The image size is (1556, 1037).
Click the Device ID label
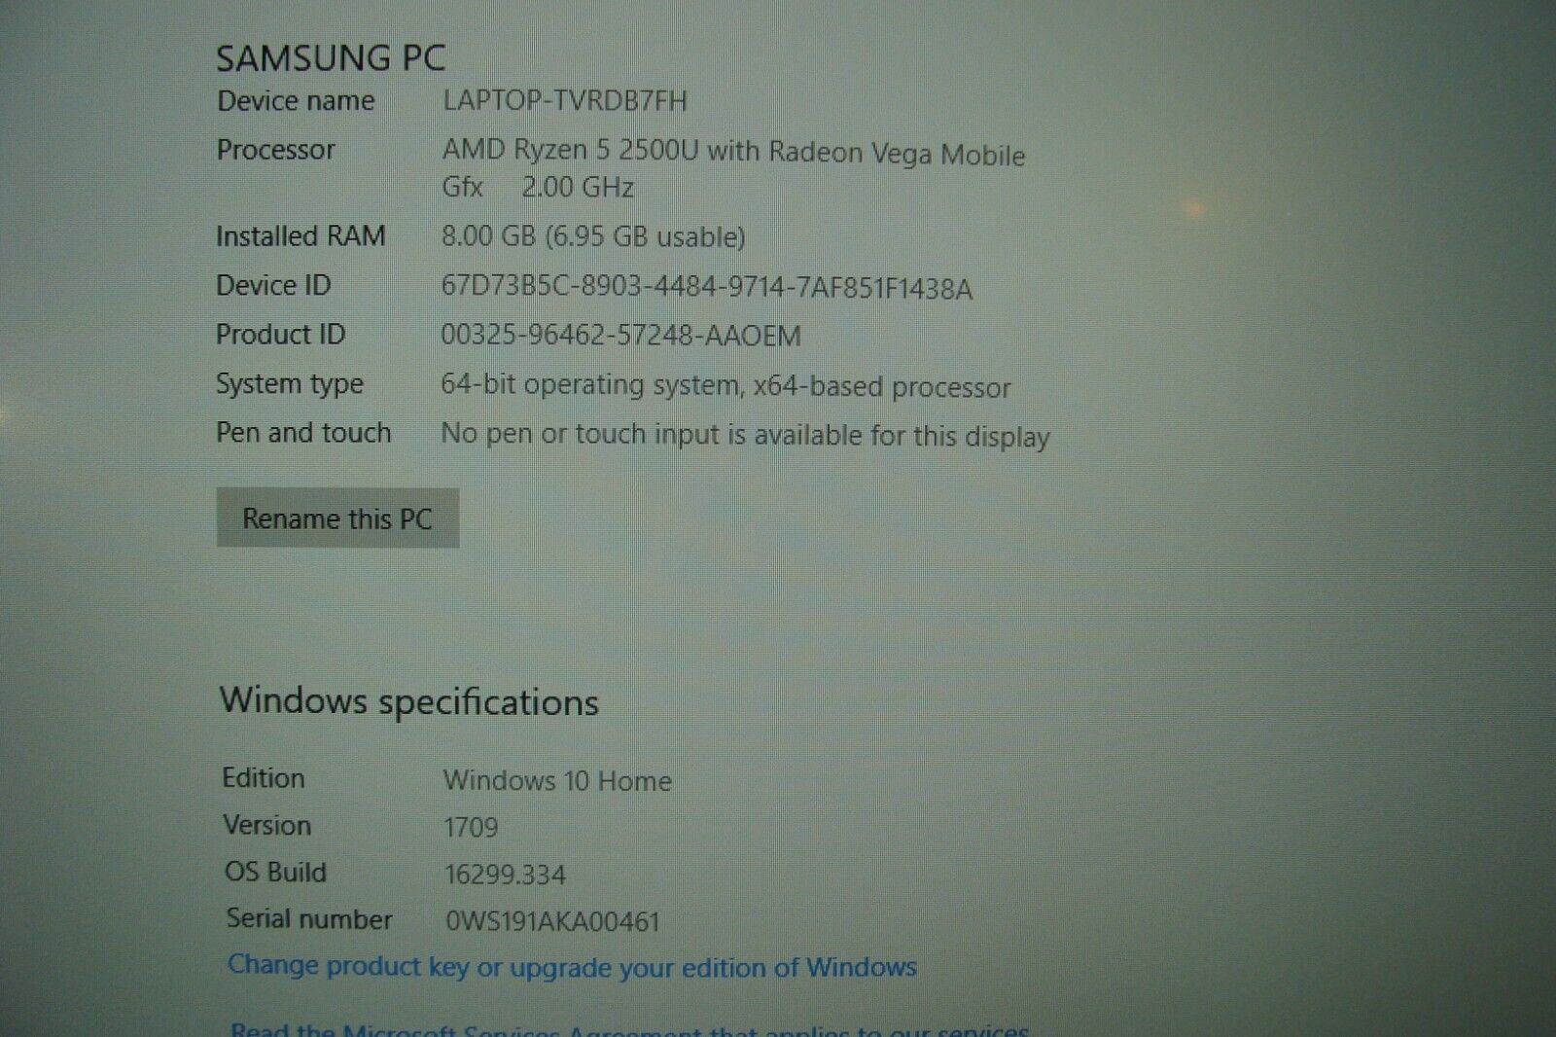[x=273, y=285]
